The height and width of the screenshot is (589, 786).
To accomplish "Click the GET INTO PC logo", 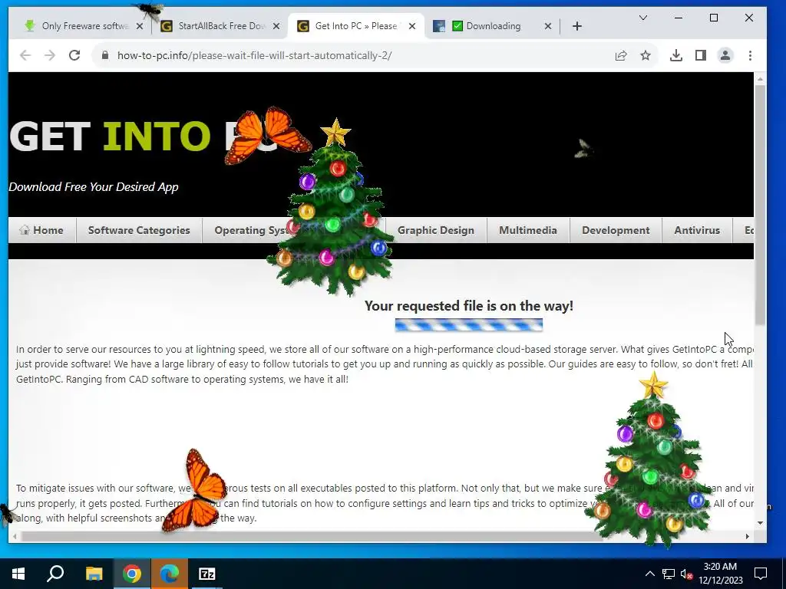I will click(x=143, y=137).
